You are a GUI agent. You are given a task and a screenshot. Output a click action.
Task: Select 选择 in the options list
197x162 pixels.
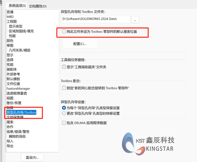tap(10, 60)
